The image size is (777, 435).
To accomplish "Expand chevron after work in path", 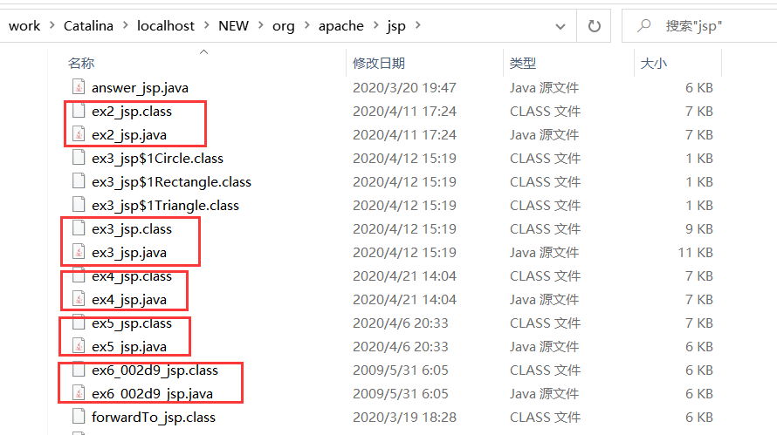I will point(52,25).
